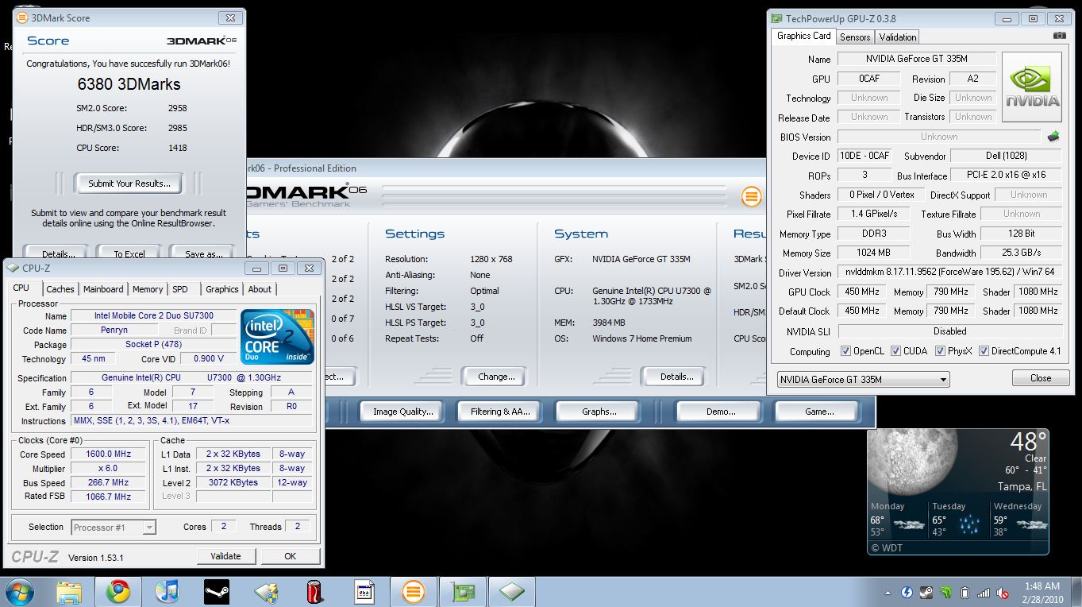Click the Bluetooth tray icon
The width and height of the screenshot is (1082, 607).
[x=907, y=593]
